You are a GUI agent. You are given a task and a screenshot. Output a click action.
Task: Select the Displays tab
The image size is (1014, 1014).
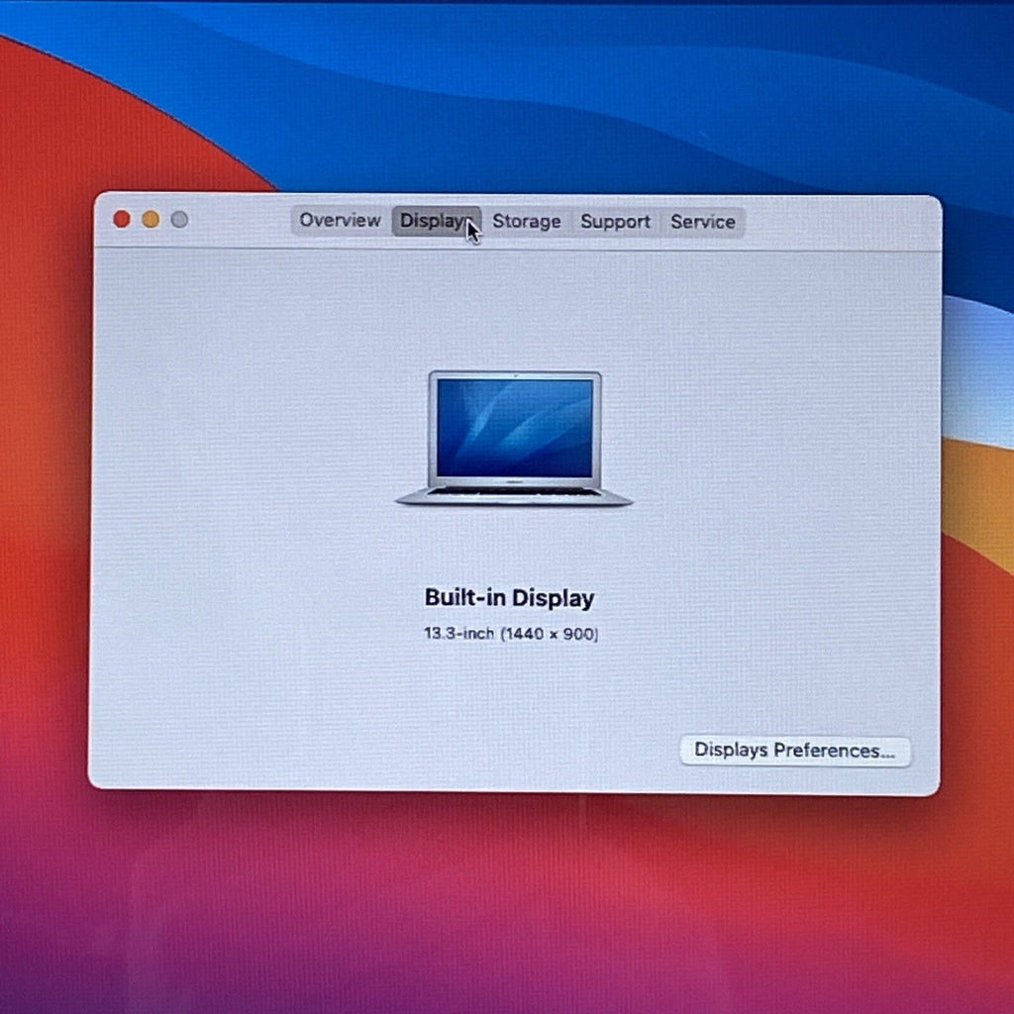(x=436, y=221)
